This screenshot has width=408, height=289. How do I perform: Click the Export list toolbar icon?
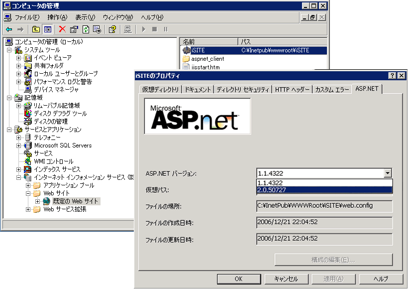(x=97, y=29)
